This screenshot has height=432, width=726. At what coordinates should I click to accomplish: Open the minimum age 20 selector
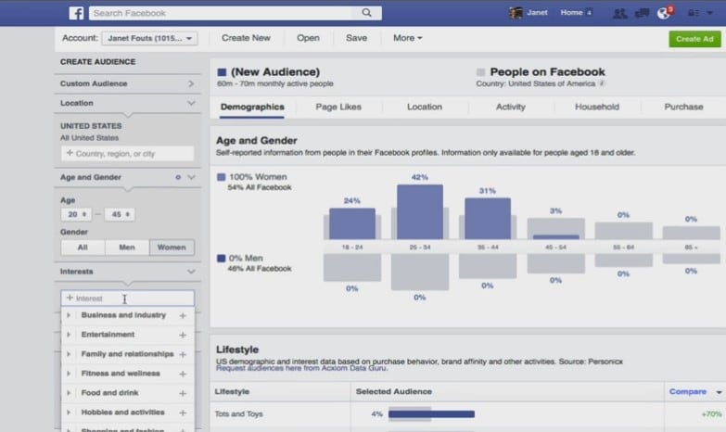[x=76, y=214]
